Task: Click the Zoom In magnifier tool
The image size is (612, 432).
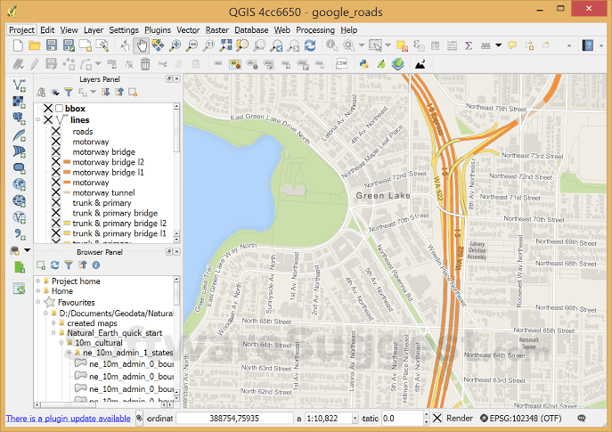Action: (x=175, y=45)
